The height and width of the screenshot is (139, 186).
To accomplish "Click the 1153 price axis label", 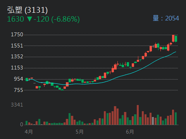I will [17, 68].
